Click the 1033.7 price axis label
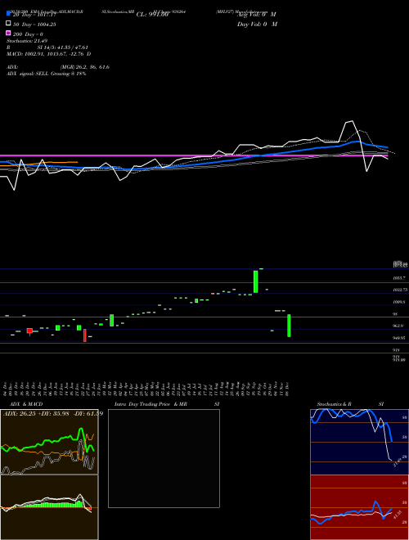Image resolution: width=409 pixels, height=540 pixels. (x=399, y=277)
